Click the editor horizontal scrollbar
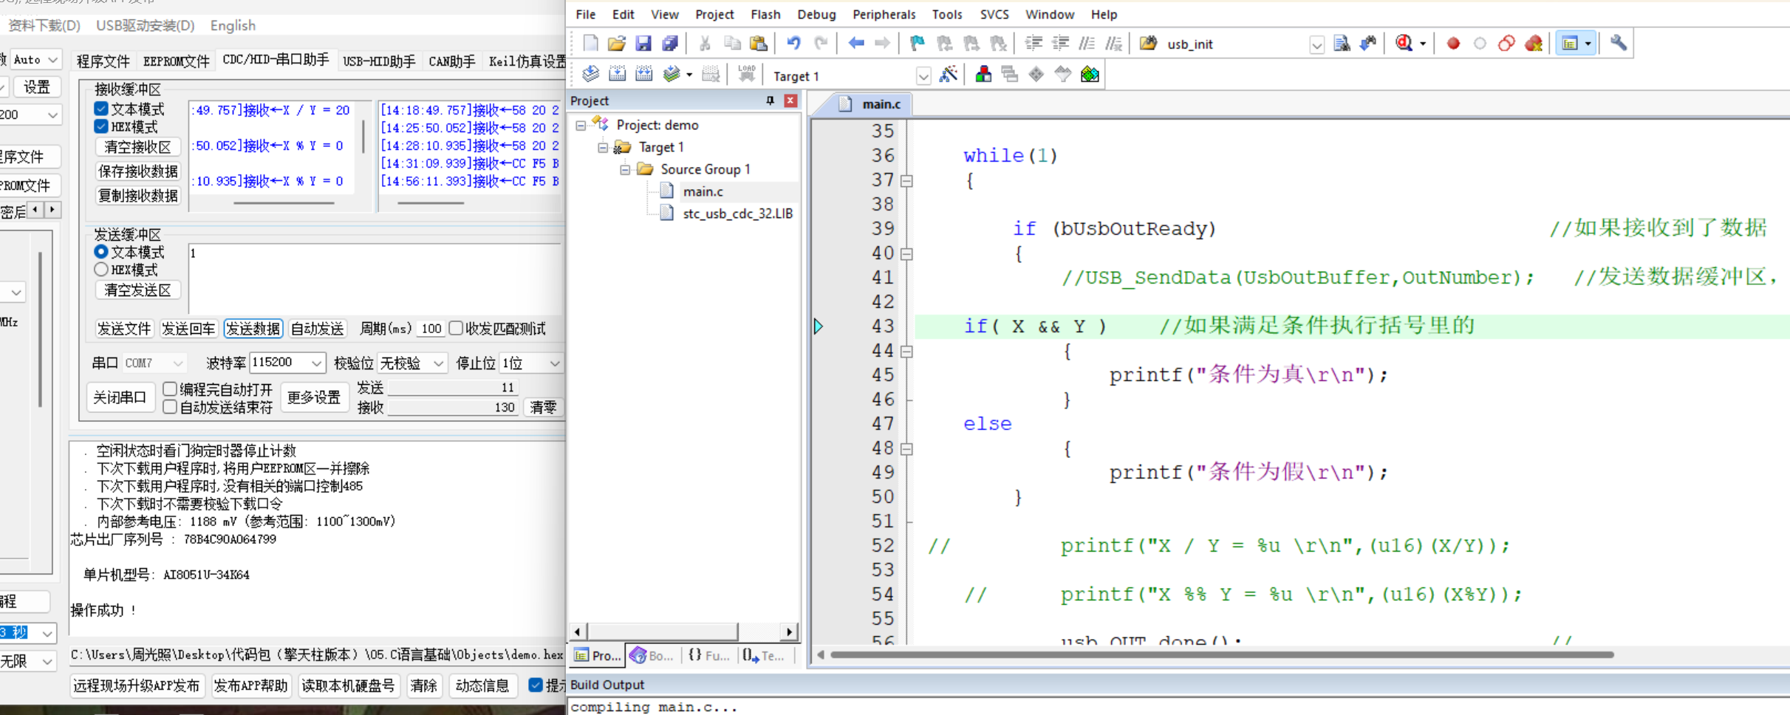This screenshot has height=715, width=1790. (x=1222, y=654)
